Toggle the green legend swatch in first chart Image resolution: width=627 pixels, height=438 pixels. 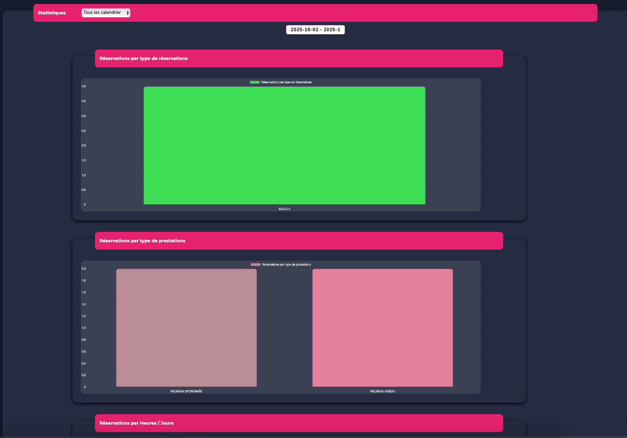click(254, 82)
